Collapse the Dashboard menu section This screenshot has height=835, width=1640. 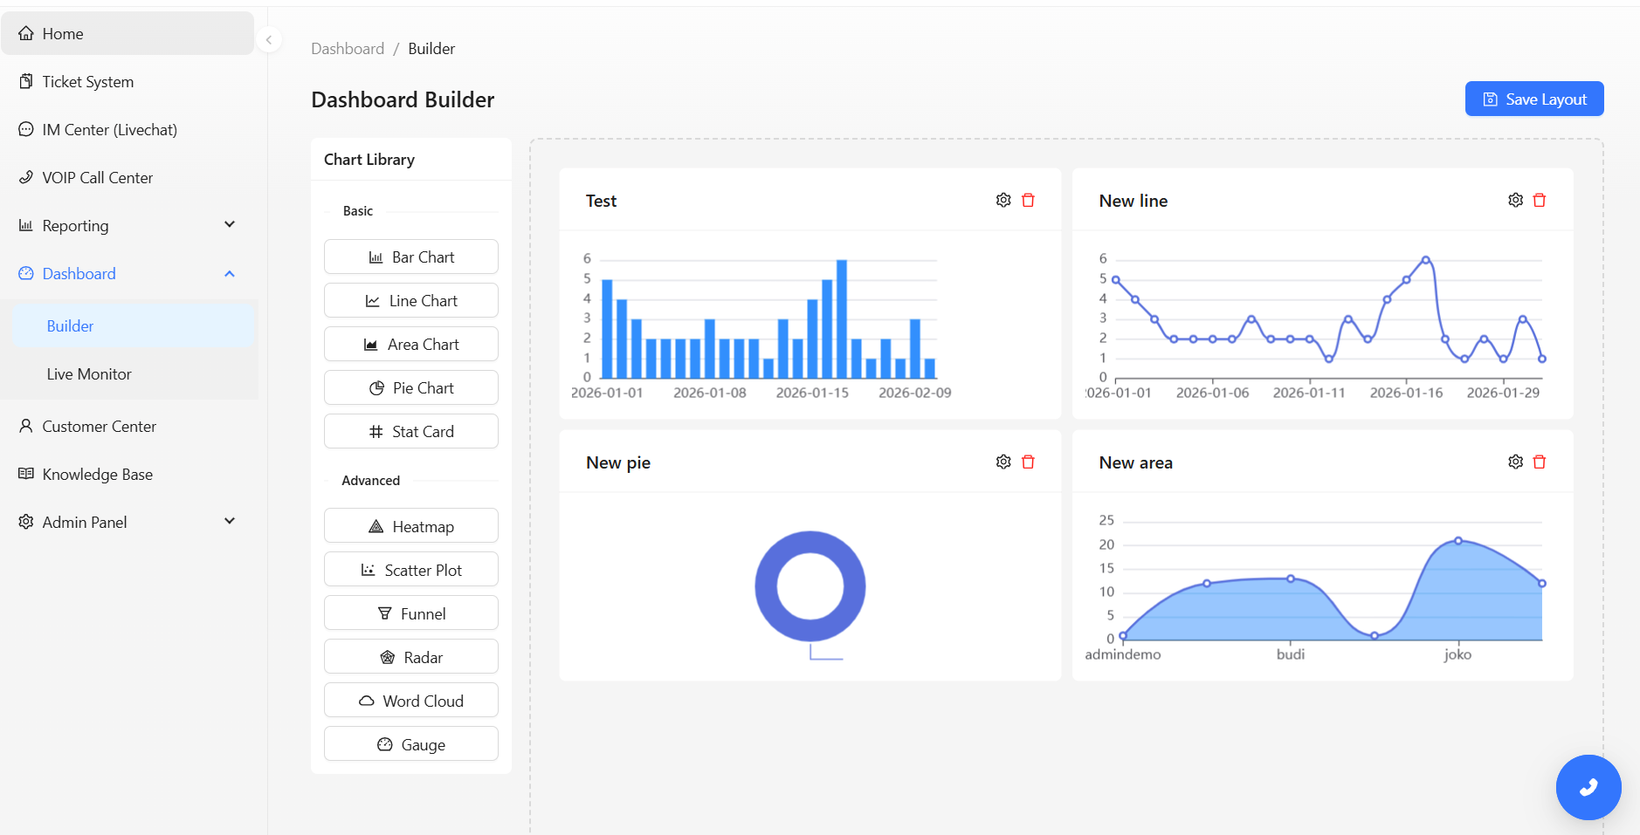click(127, 273)
